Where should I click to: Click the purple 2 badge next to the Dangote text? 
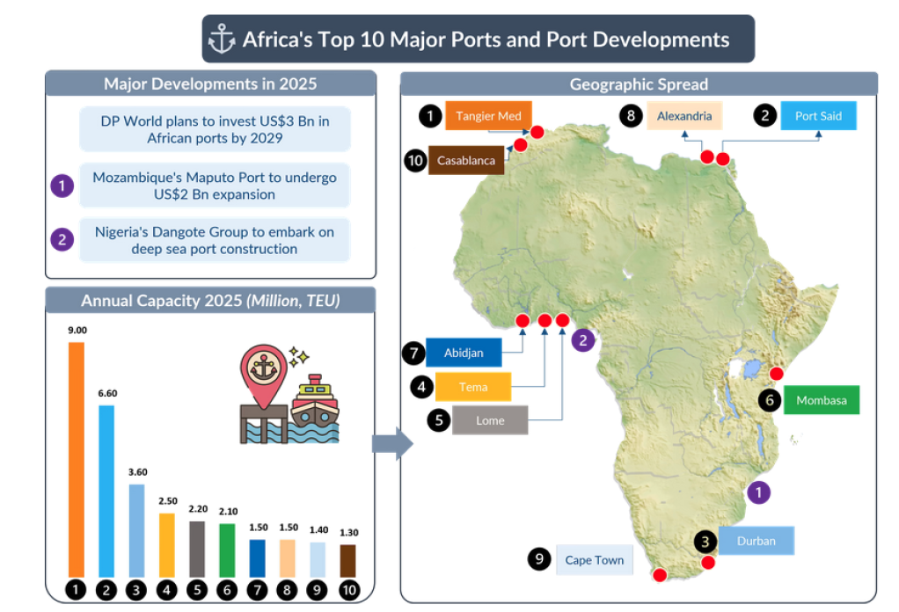pos(62,240)
